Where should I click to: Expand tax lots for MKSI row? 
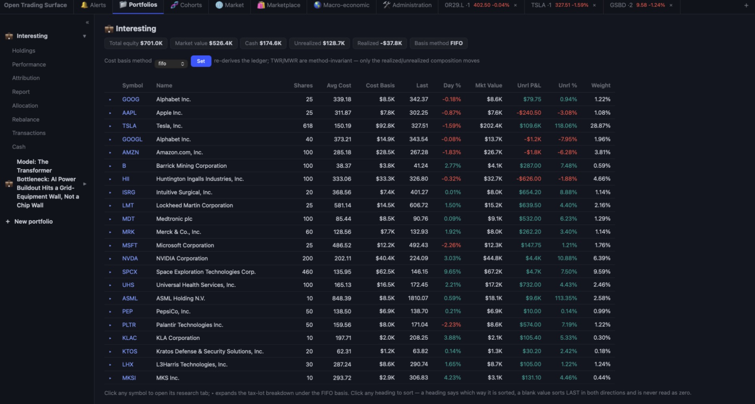tap(110, 378)
